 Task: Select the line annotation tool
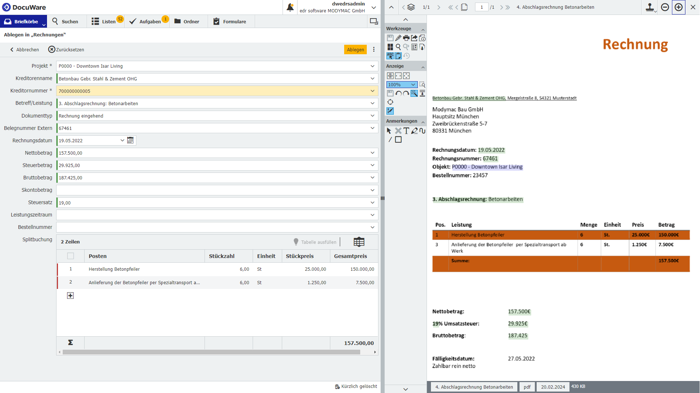[390, 139]
